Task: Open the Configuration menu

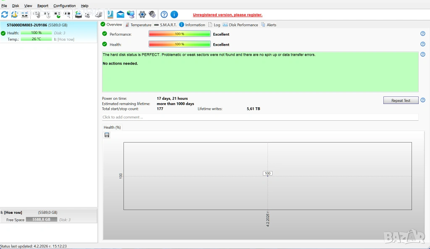Action: (65, 6)
